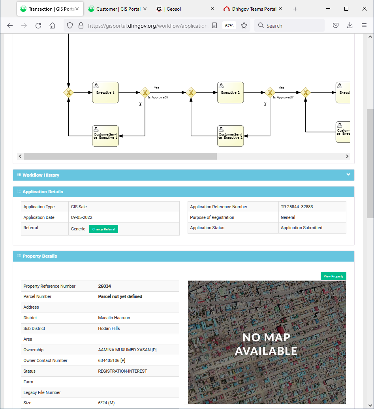
Task: View site security padlock info
Action: click(x=81, y=26)
